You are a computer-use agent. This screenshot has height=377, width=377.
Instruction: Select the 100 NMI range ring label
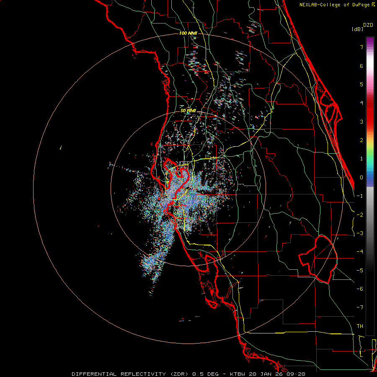188,33
